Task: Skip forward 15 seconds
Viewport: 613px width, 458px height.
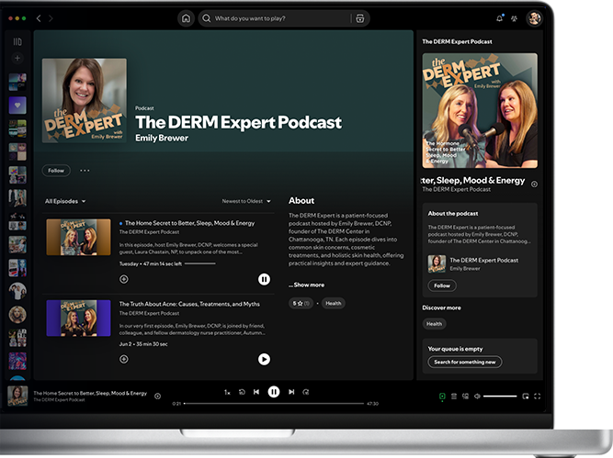Action: pyautogui.click(x=306, y=392)
